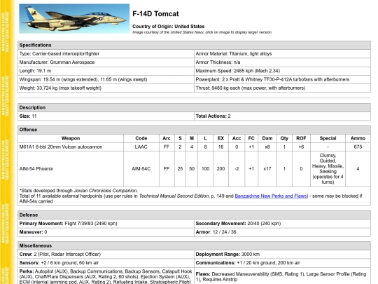Select 'Manufacturer: Grumman Aerospace' cell
Screen dimensions: 378x284
coord(106,62)
